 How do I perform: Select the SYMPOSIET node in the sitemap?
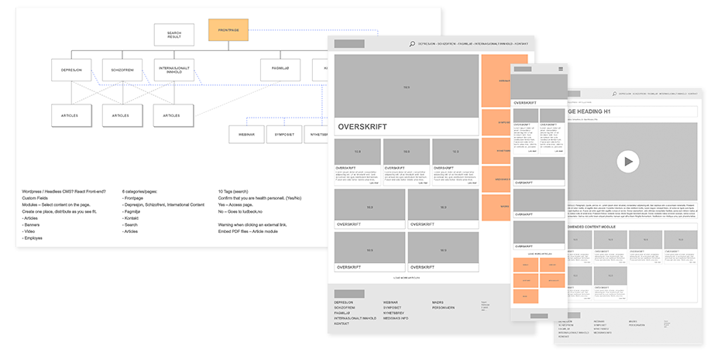(x=284, y=134)
